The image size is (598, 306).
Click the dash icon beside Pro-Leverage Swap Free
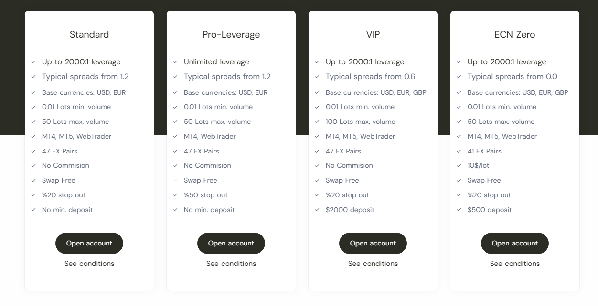[175, 180]
